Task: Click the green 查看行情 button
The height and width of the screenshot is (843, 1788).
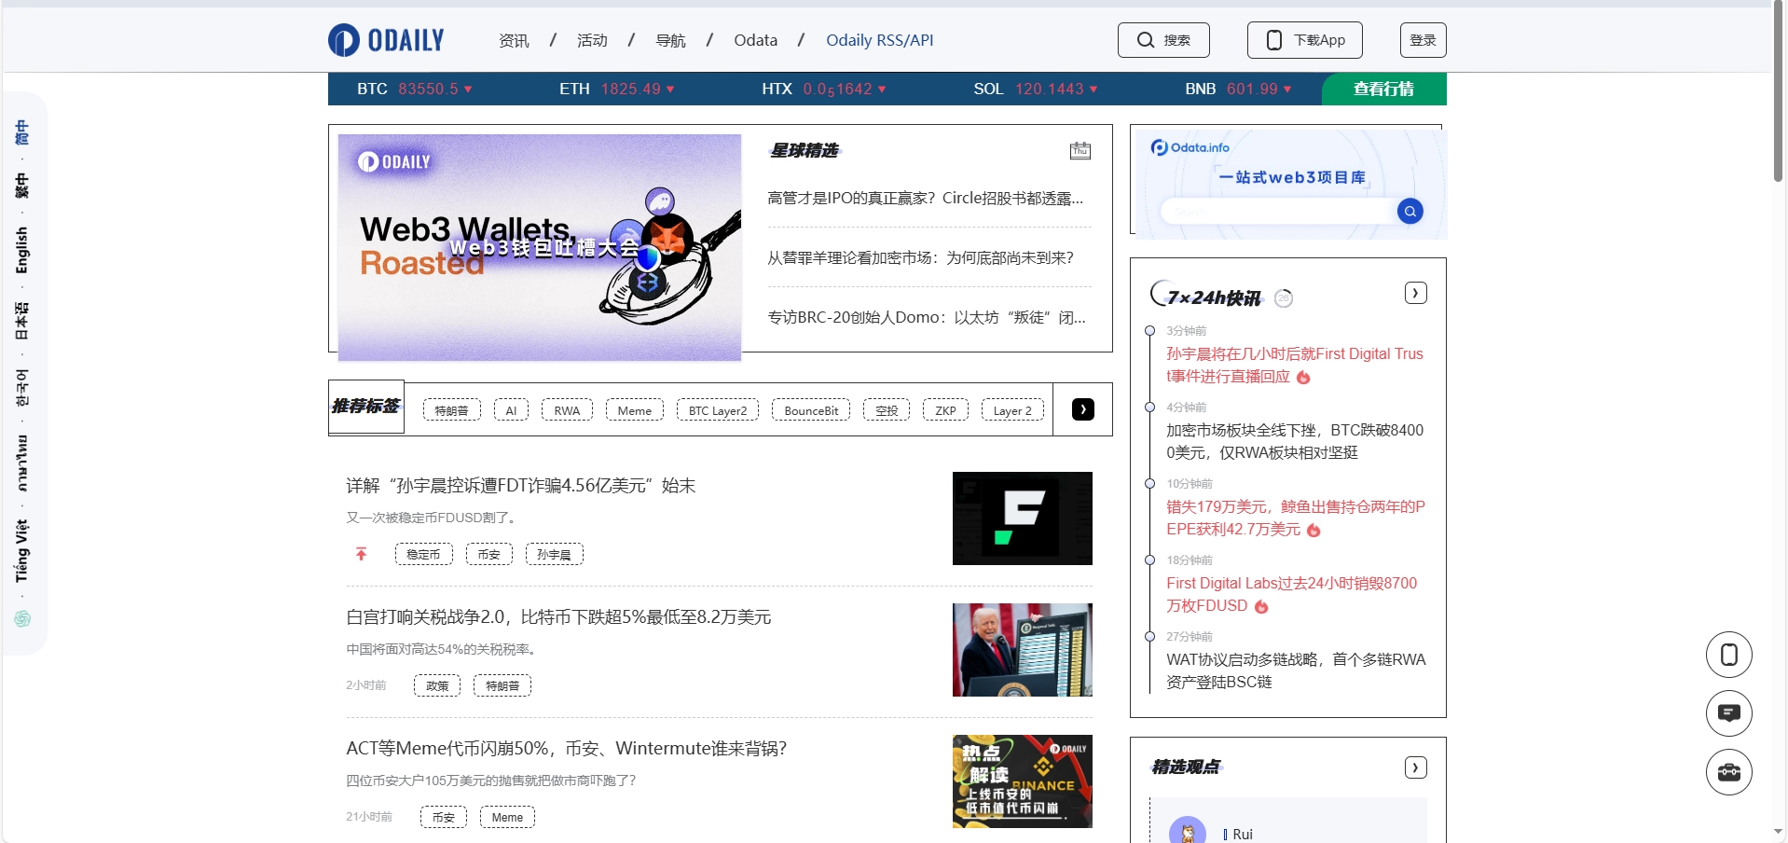Action: [1383, 89]
